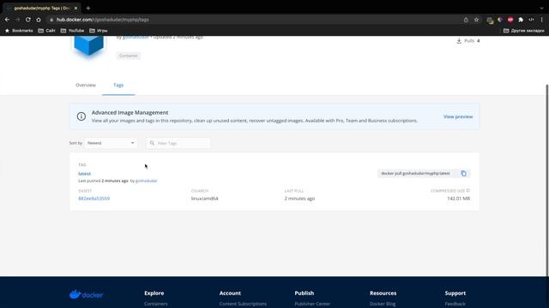Image resolution: width=549 pixels, height=308 pixels.
Task: Open a new browser tab
Action: [x=88, y=8]
